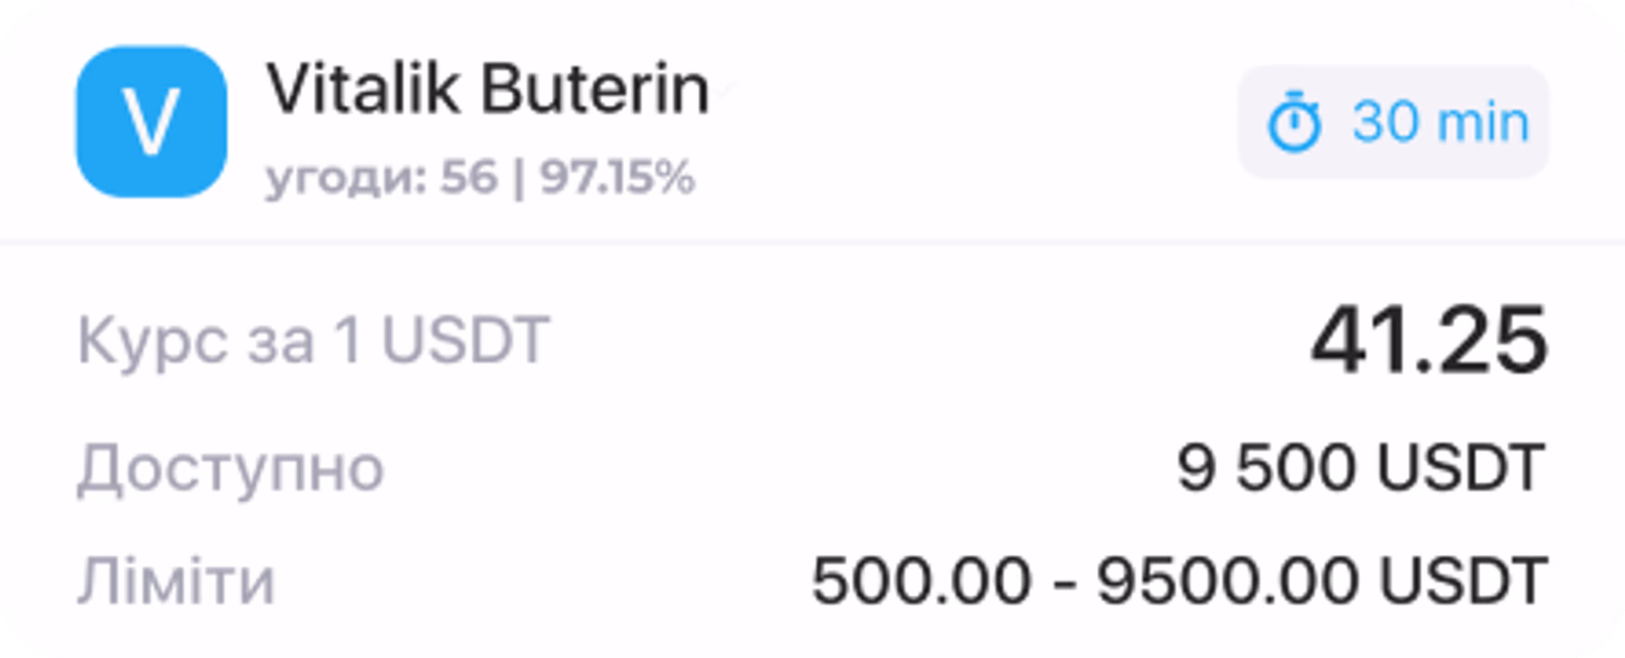Screen dimensions: 1625x658
Task: Click the Ліміти label
Action: (175, 581)
